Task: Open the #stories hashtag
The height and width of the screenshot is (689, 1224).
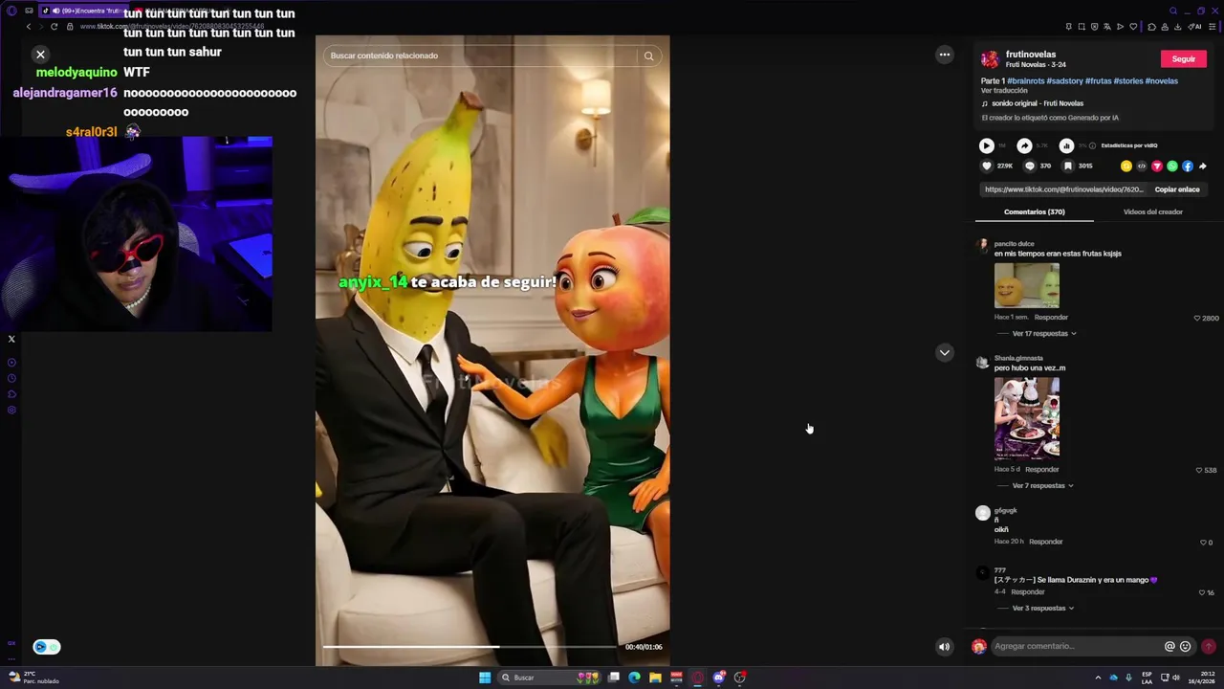Action: point(1128,81)
